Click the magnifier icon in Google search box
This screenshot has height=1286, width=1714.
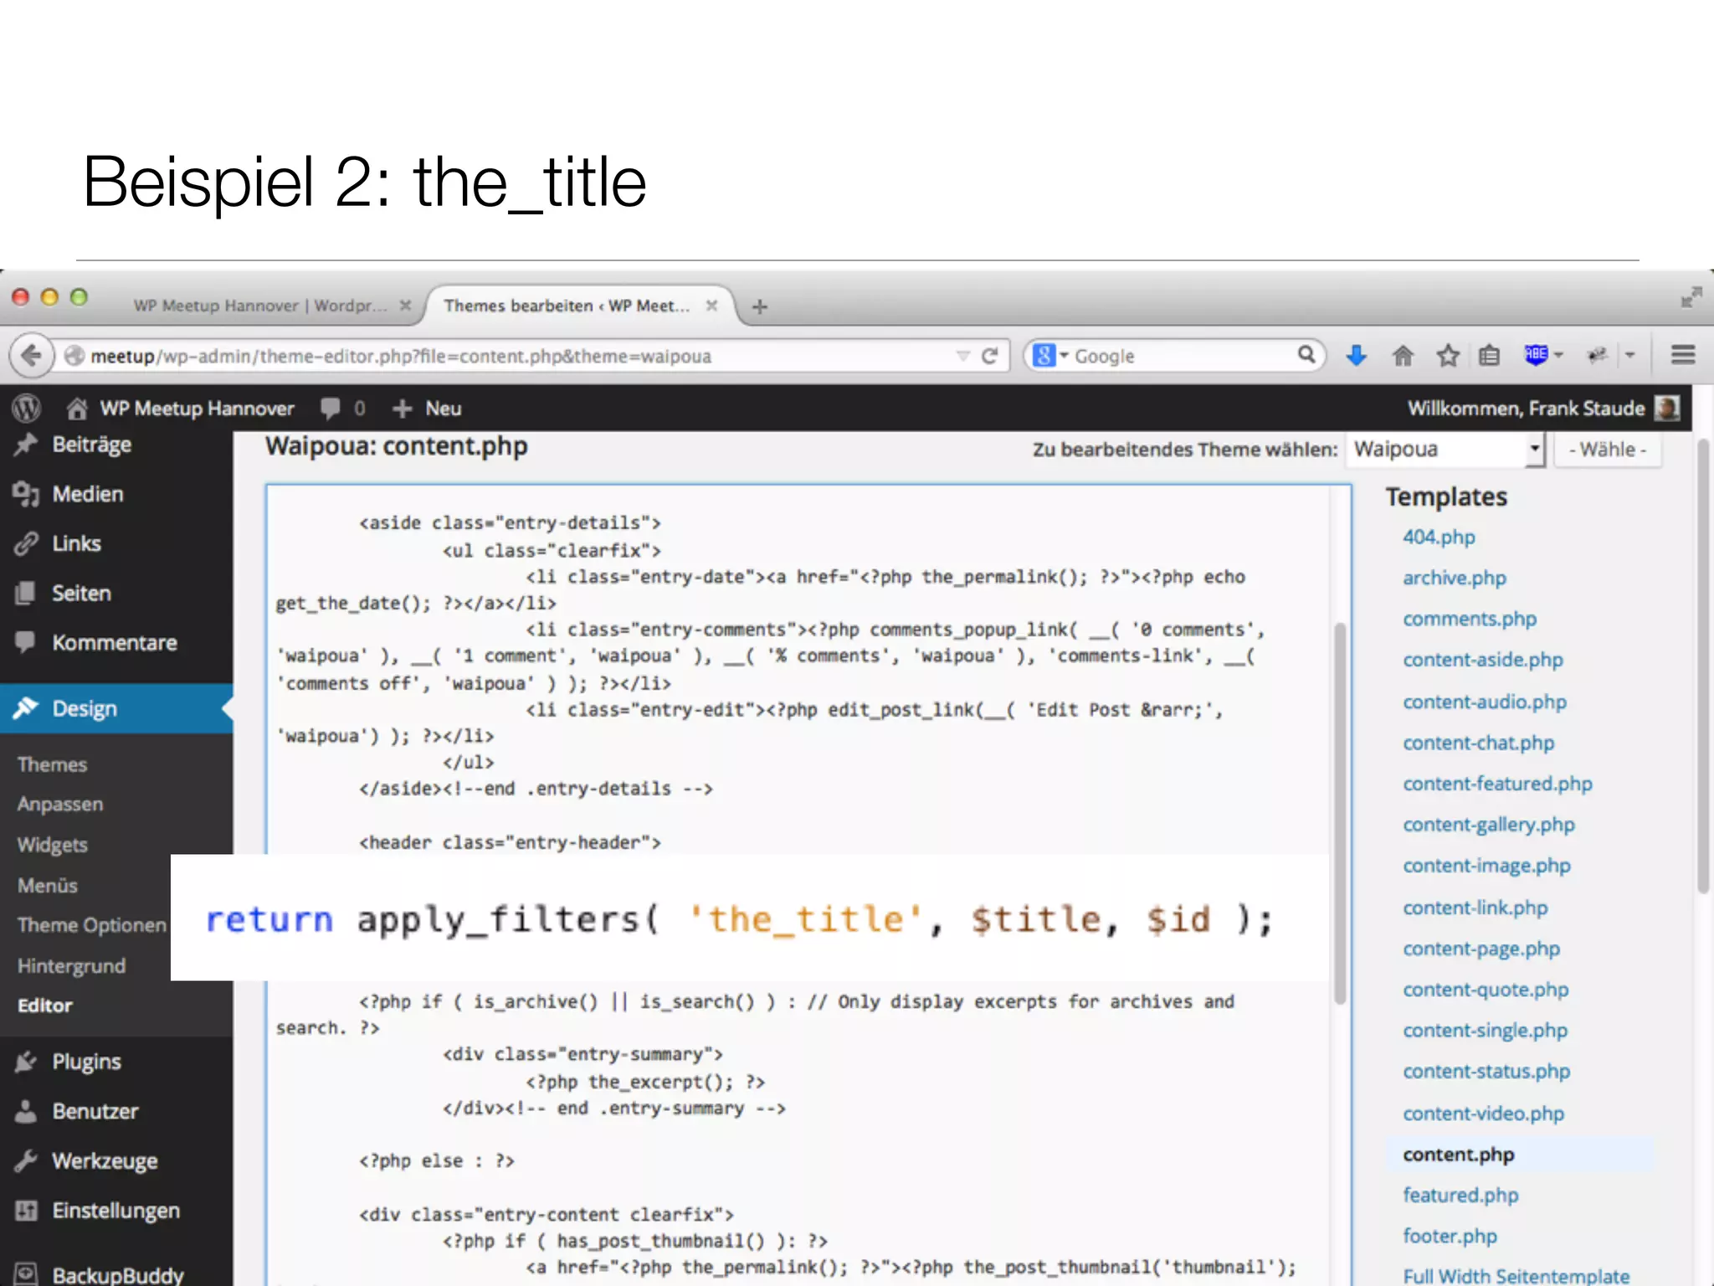1306,355
